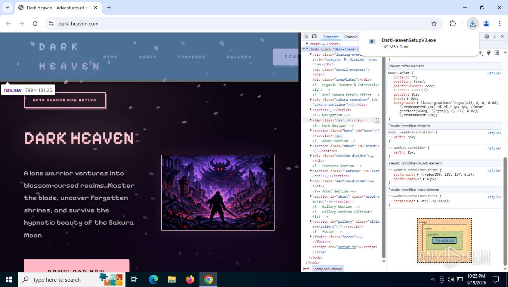Open DevTools settings gear
The height and width of the screenshot is (287, 508).
point(487,36)
